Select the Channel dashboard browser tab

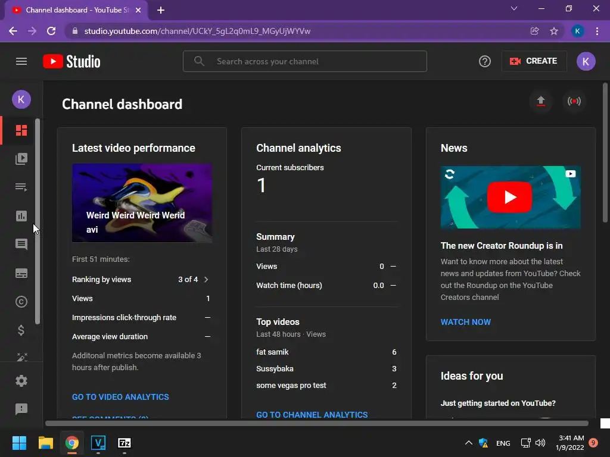pyautogui.click(x=77, y=10)
